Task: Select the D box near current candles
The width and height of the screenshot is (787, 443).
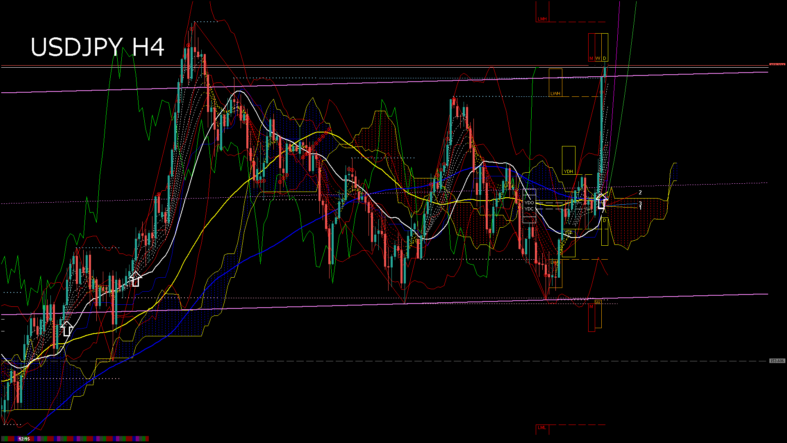Action: click(604, 220)
